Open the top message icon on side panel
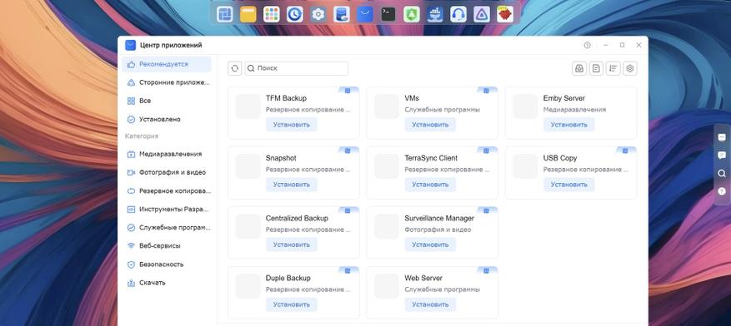The height and width of the screenshot is (326, 731). tap(722, 137)
